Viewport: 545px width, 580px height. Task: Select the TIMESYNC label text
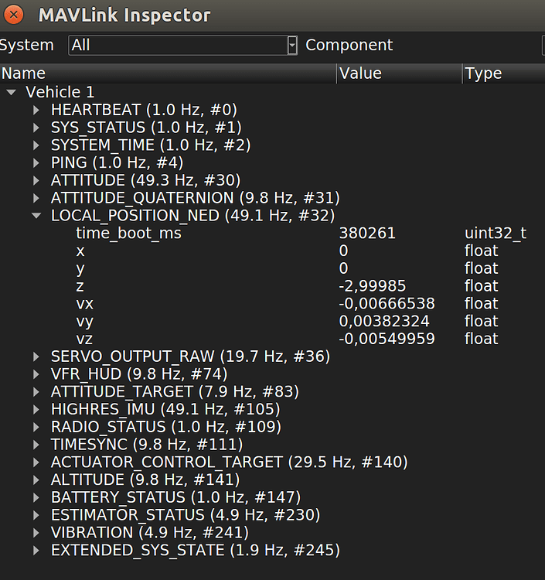click(147, 445)
